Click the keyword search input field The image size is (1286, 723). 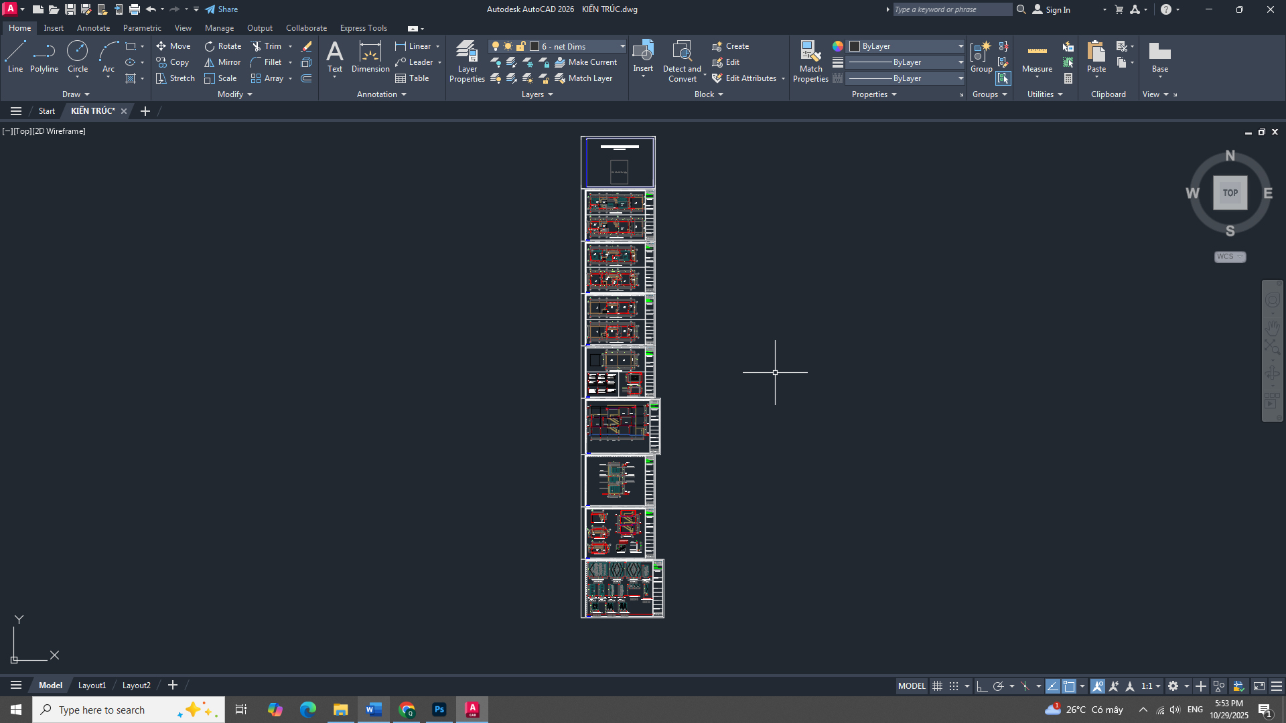click(x=952, y=9)
